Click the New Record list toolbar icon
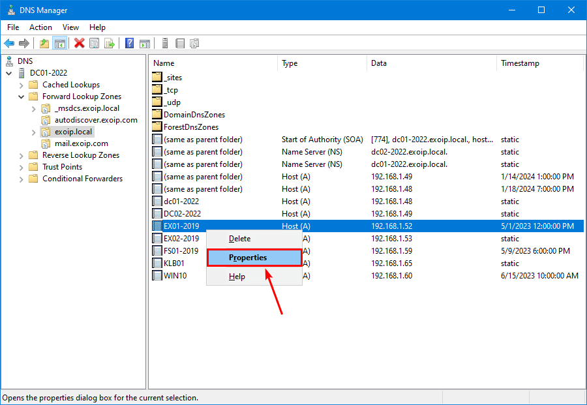Screen dimensions: 587x405 coord(180,44)
